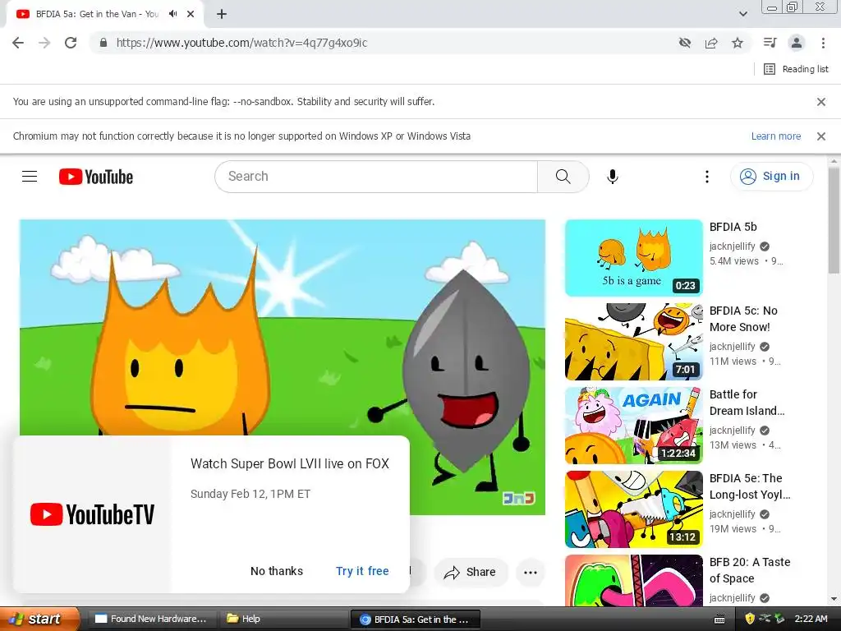Open the browser profile avatar
The height and width of the screenshot is (631, 841).
point(797,43)
